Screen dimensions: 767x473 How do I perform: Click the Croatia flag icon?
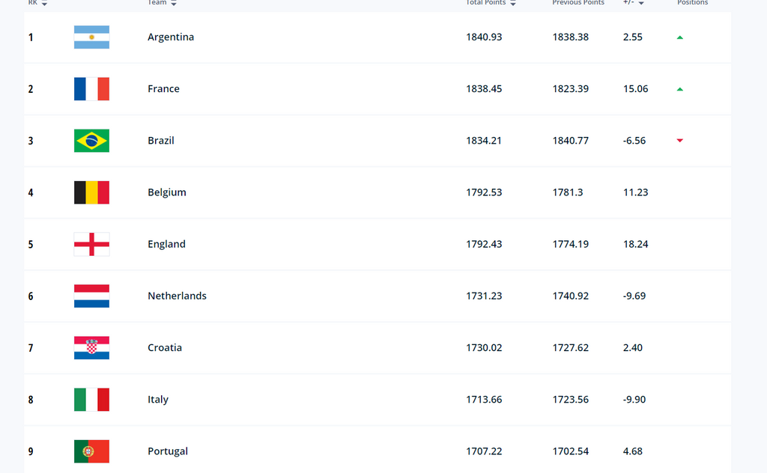coord(91,347)
